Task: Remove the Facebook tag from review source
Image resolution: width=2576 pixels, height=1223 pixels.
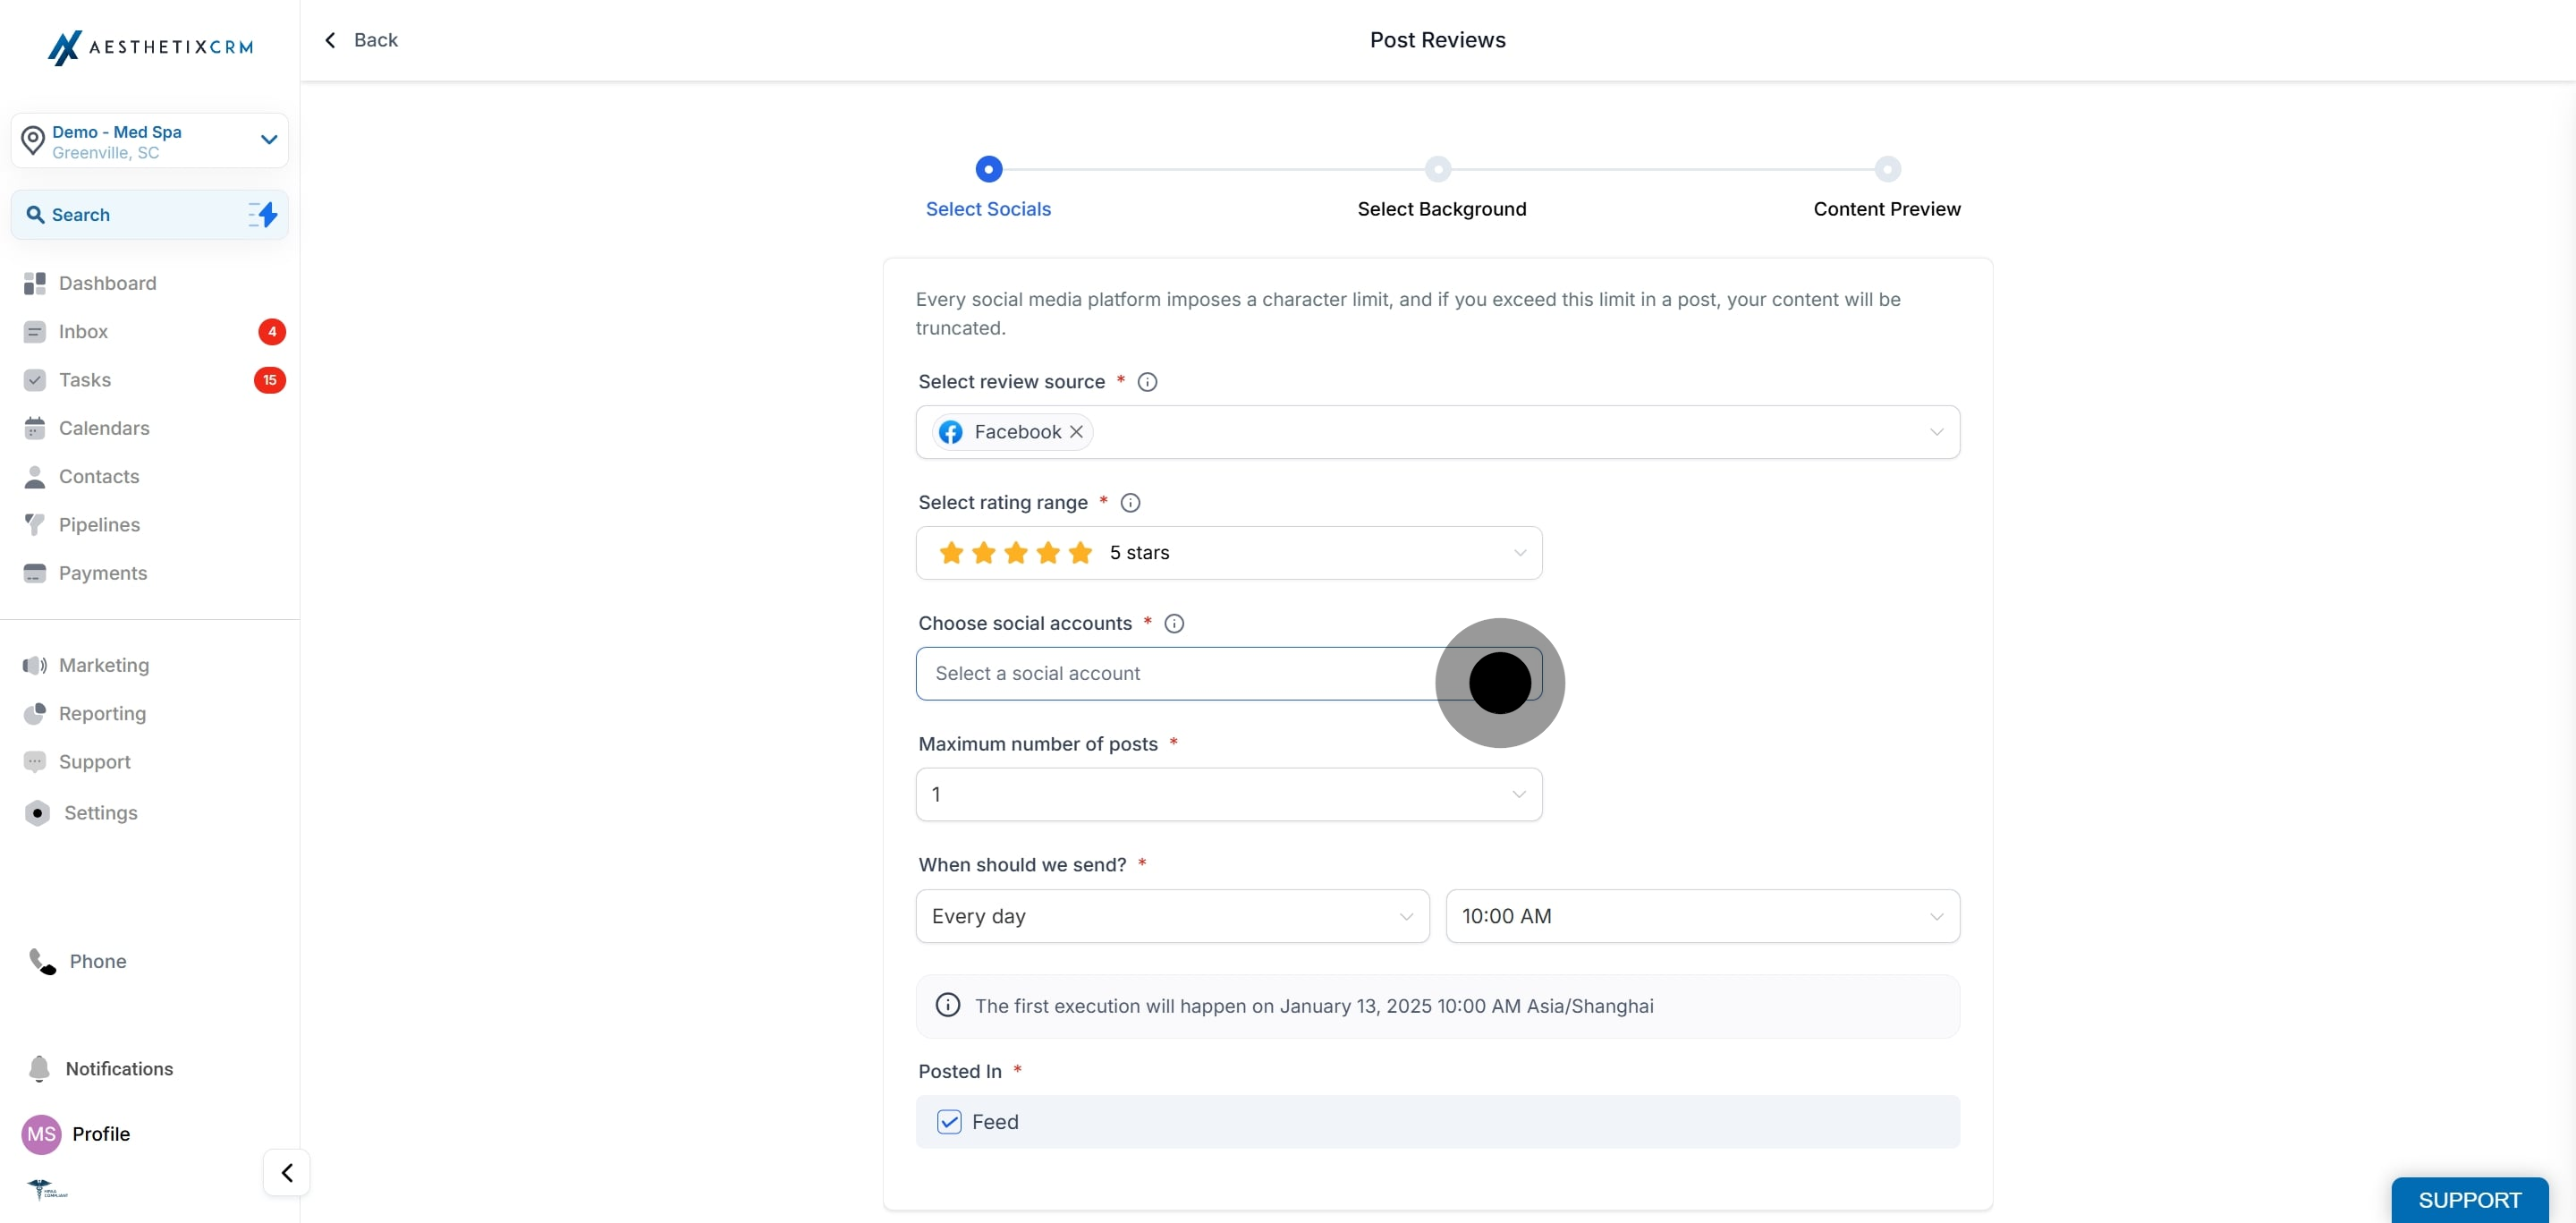Action: [x=1076, y=432]
